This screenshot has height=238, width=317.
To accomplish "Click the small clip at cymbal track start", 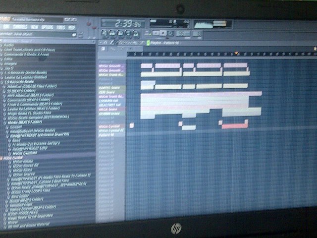I will tap(132, 125).
